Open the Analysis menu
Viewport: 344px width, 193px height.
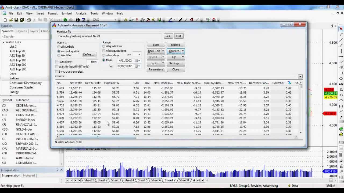(x=81, y=13)
